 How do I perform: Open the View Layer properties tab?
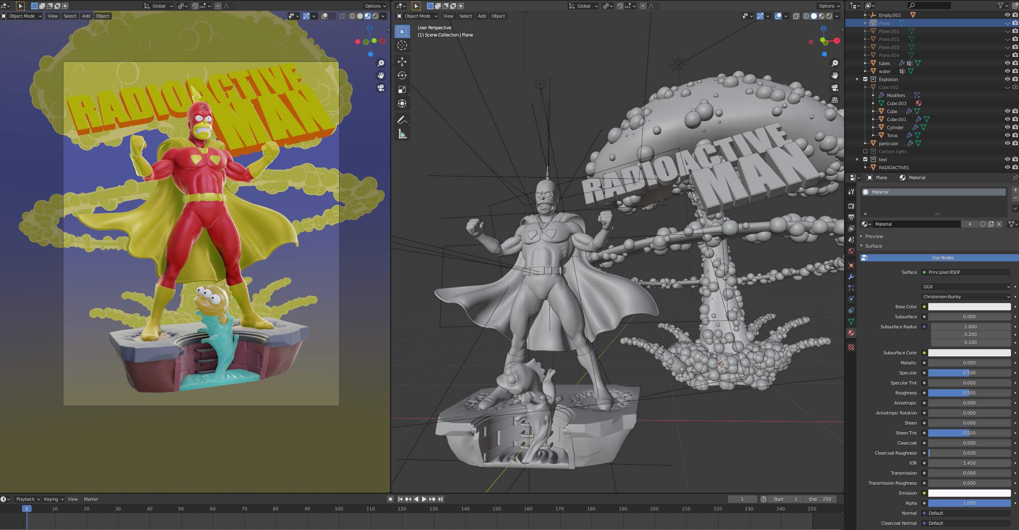(x=851, y=228)
